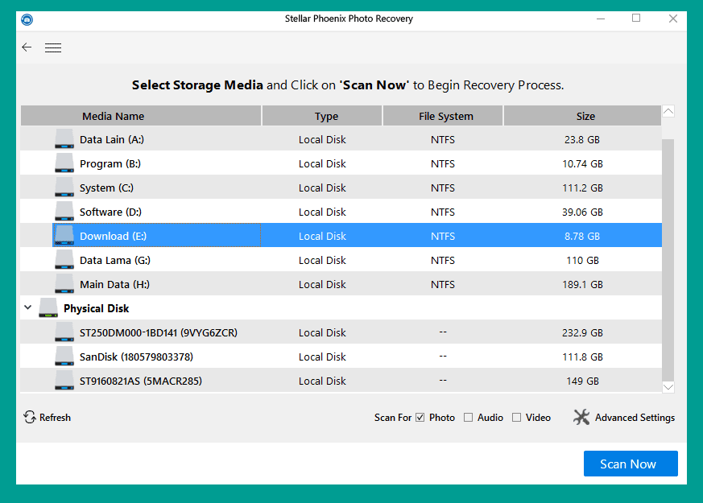Select the SanDisk (180579803378) disk
703x503 pixels.
point(136,357)
